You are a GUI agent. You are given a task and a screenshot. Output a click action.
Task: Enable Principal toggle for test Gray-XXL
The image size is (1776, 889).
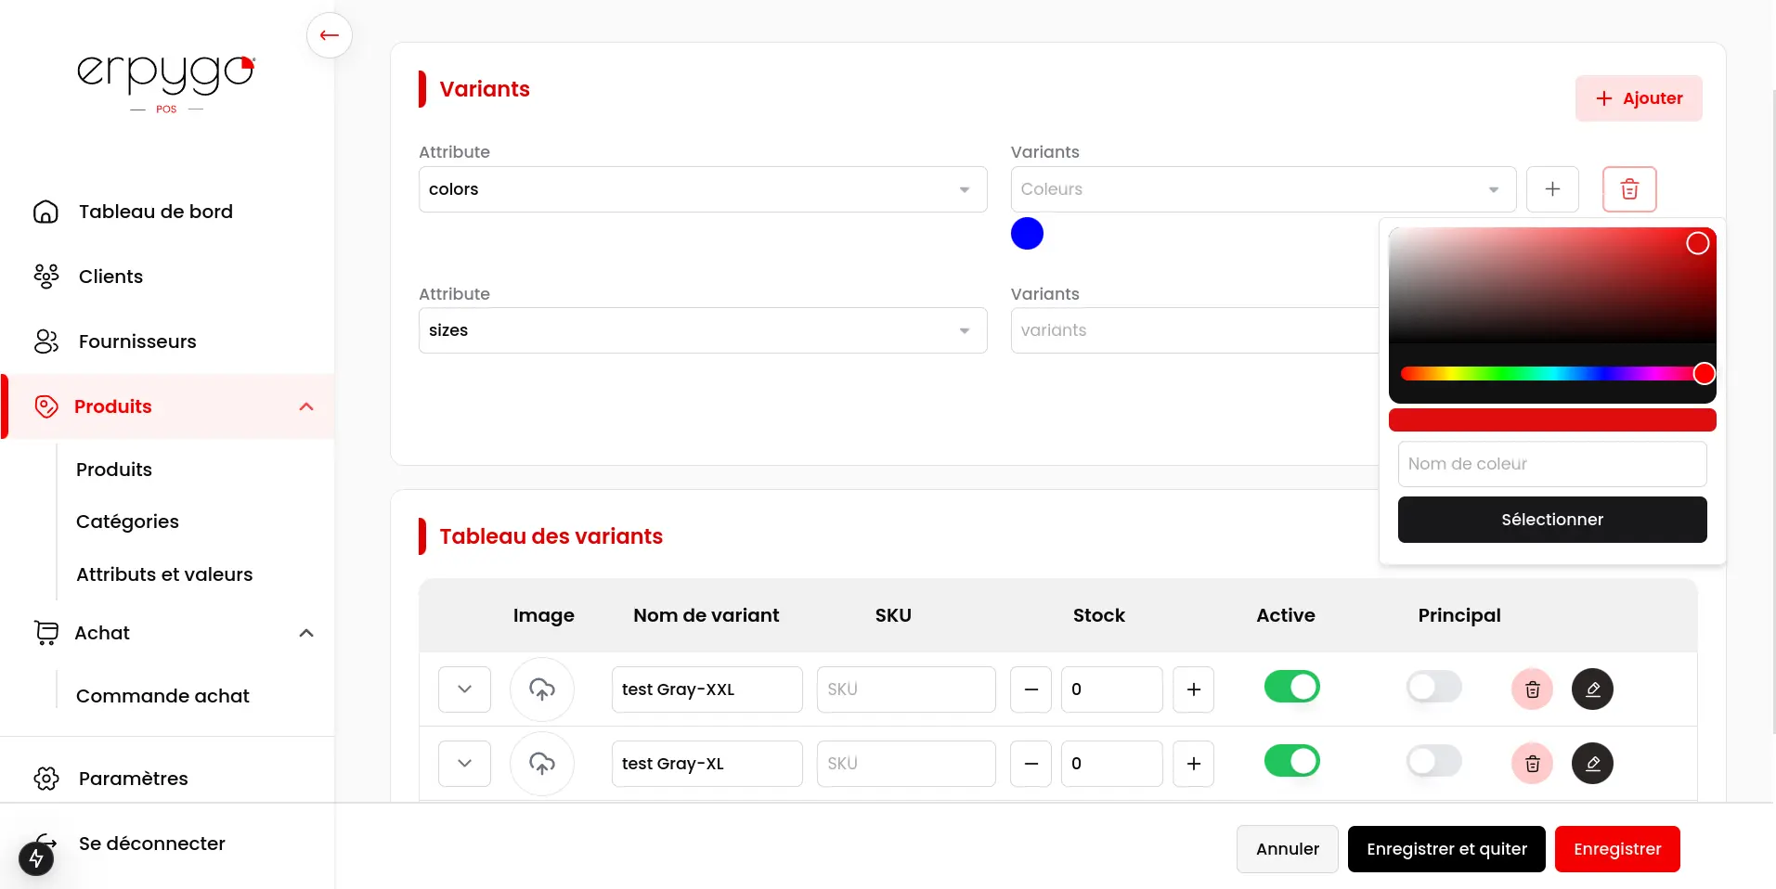pyautogui.click(x=1433, y=688)
